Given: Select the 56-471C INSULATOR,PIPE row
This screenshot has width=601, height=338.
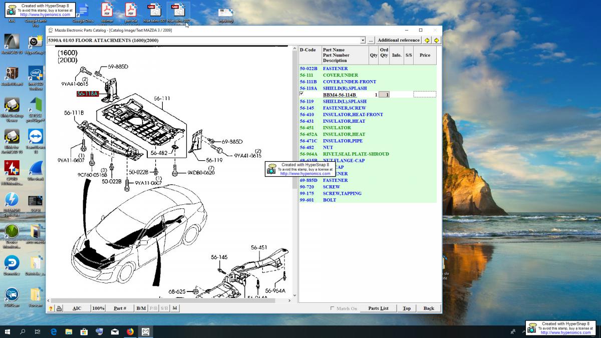Looking at the screenshot, I should point(368,141).
